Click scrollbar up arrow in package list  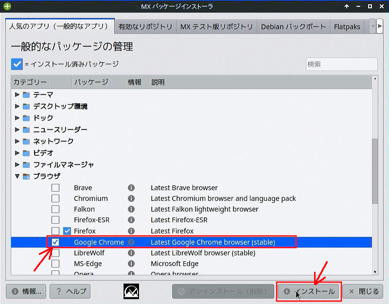375,79
